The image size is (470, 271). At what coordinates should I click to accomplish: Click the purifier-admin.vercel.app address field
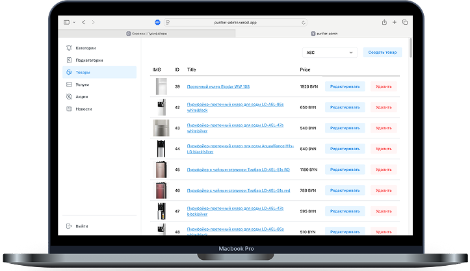point(235,23)
